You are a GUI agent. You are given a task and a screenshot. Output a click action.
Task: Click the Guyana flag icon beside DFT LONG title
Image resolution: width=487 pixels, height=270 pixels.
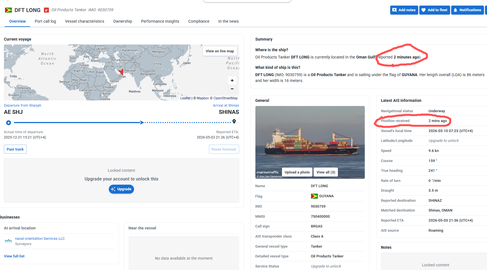click(8, 10)
